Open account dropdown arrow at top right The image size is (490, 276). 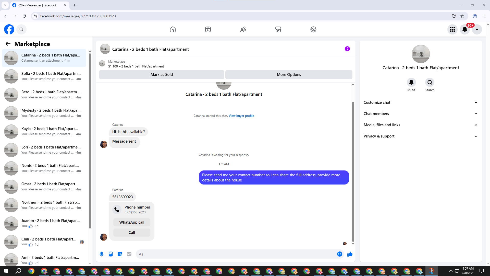click(x=477, y=29)
